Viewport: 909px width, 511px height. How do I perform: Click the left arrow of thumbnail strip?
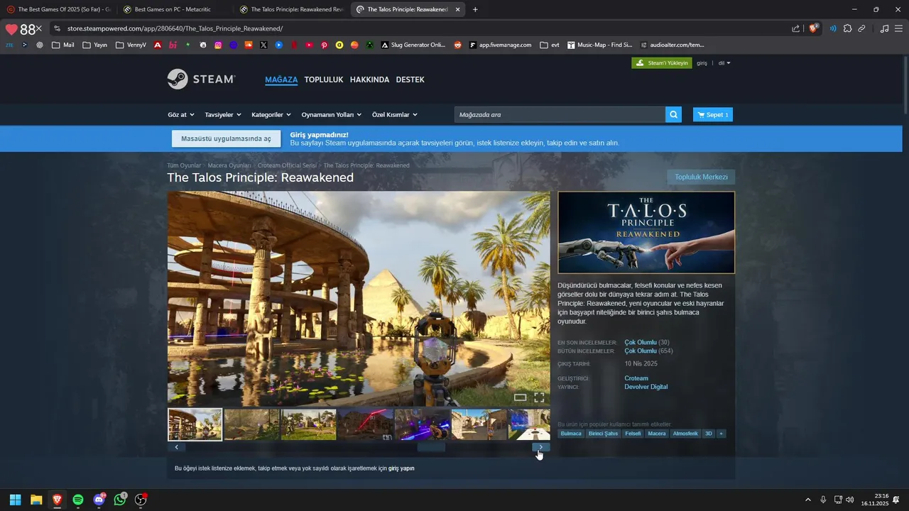176,447
